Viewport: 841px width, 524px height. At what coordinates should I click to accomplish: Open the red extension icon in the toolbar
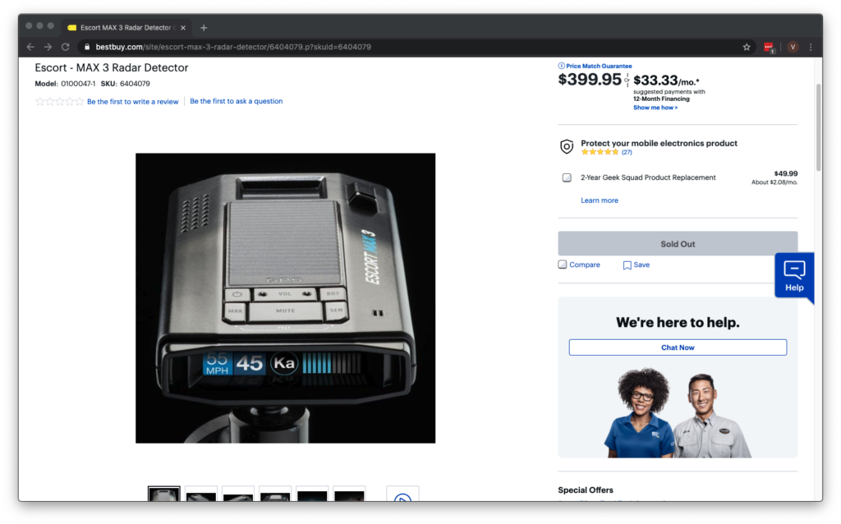click(x=769, y=47)
